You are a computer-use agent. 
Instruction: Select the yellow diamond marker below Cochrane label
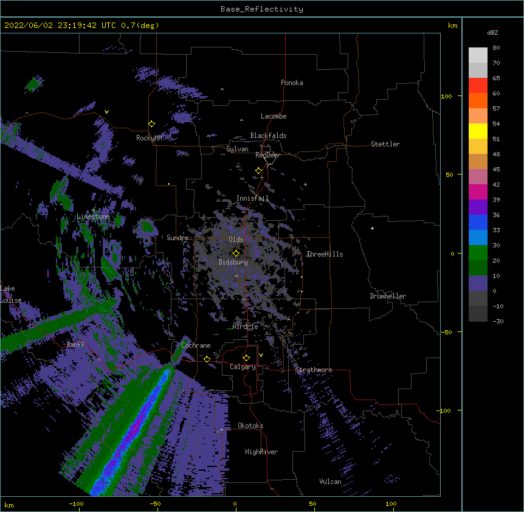tap(207, 359)
